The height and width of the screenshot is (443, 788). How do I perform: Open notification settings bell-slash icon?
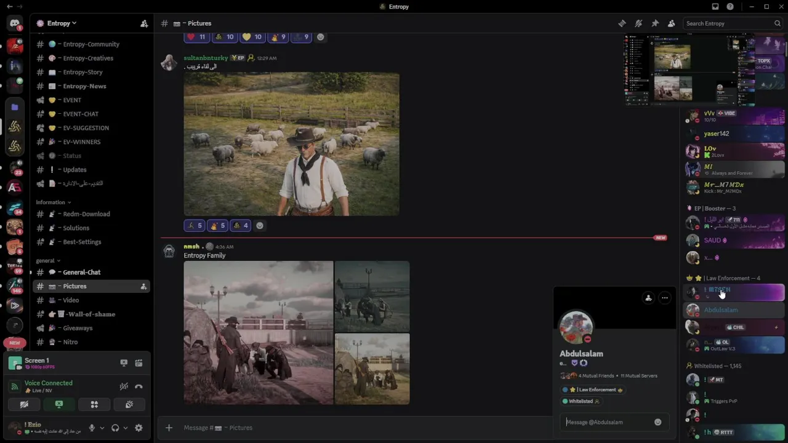click(x=638, y=23)
